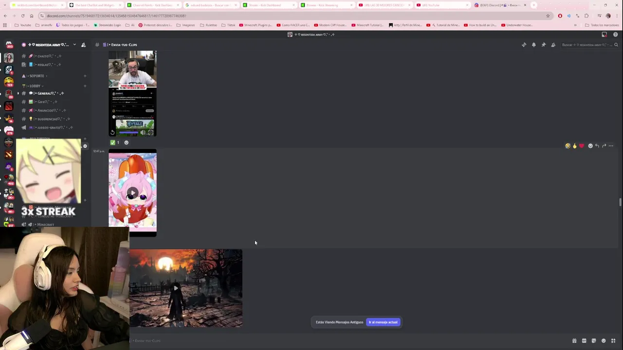Adjust the volume slider on first video
The image size is (623, 350).
128,132
